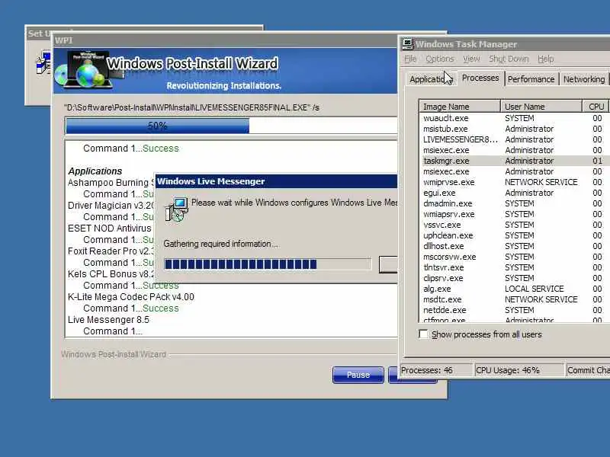The height and width of the screenshot is (457, 610).
Task: Select the LIVEMESSENGER8... process
Action: [x=513, y=139]
